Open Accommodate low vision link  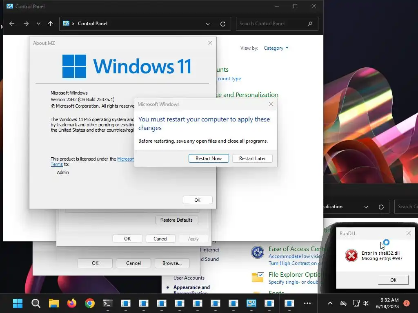click(x=296, y=256)
